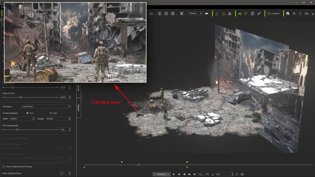Click the green particle effects icon
The height and width of the screenshot is (177, 315).
pyautogui.click(x=240, y=14)
